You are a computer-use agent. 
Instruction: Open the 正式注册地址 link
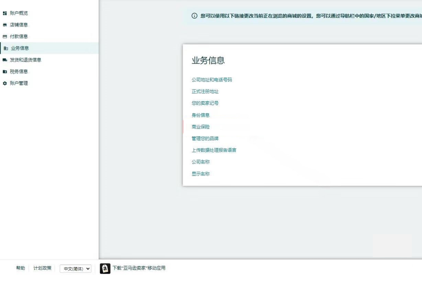click(205, 91)
